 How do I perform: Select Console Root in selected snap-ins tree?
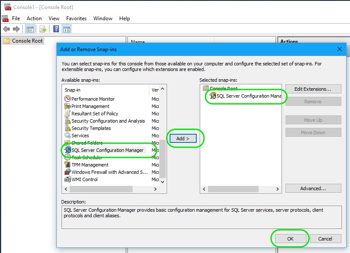pyautogui.click(x=224, y=87)
